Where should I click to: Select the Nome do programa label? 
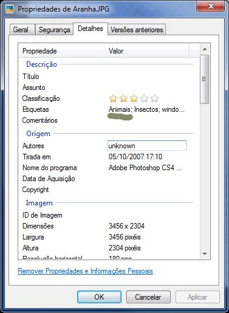pyautogui.click(x=50, y=168)
